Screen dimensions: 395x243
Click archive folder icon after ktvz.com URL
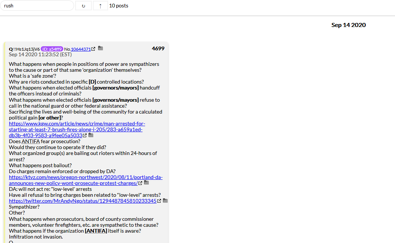146,183
